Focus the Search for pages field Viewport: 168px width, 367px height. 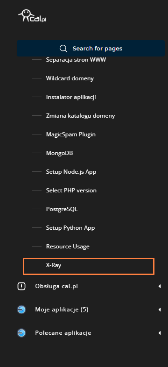[91, 49]
